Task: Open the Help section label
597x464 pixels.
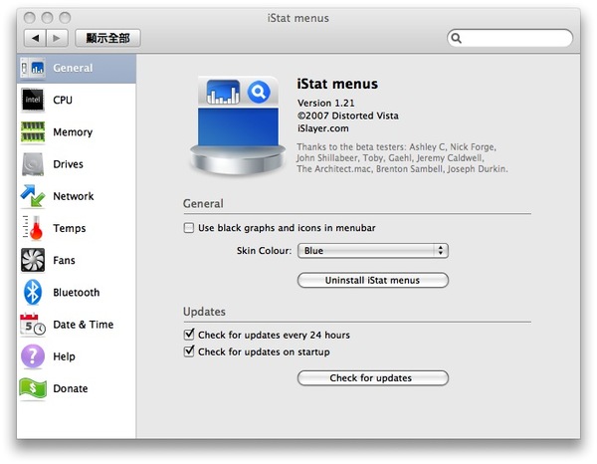Action: 64,356
